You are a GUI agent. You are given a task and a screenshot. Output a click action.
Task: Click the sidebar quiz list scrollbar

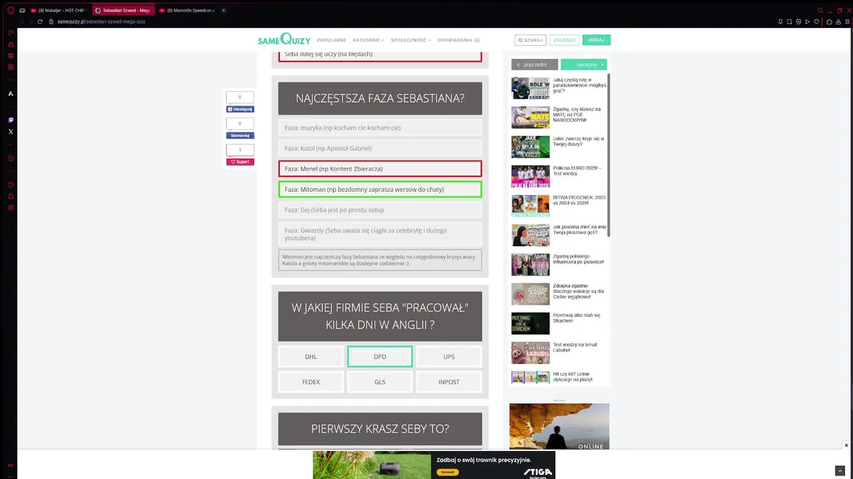pos(609,154)
